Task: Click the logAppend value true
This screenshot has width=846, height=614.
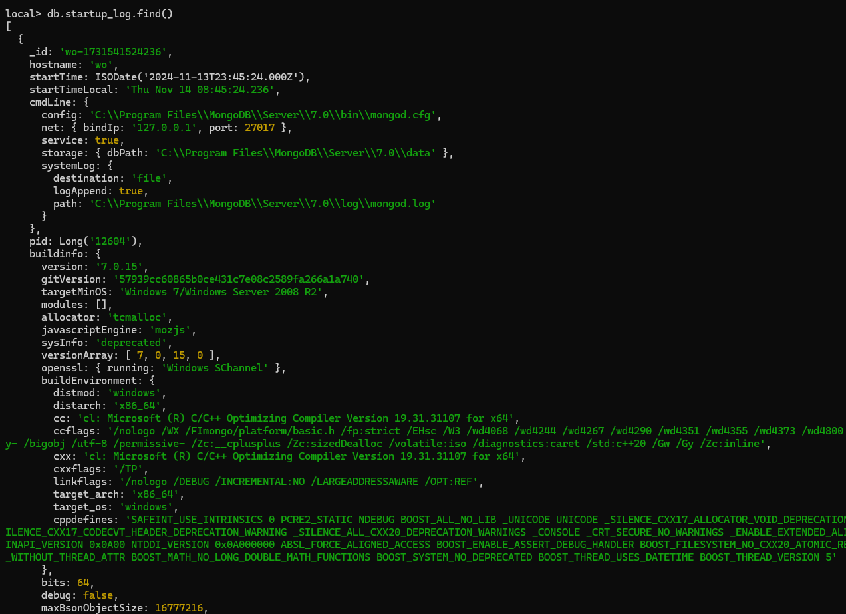Action: [x=131, y=191]
